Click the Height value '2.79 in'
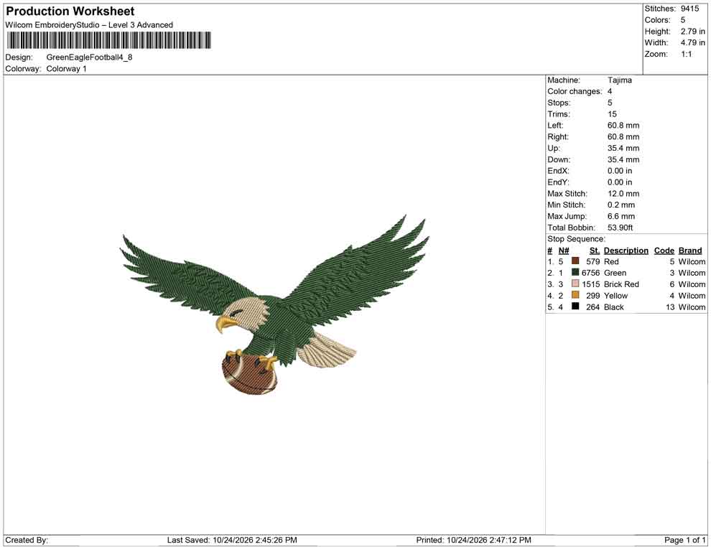The height and width of the screenshot is (547, 711). 693,32
